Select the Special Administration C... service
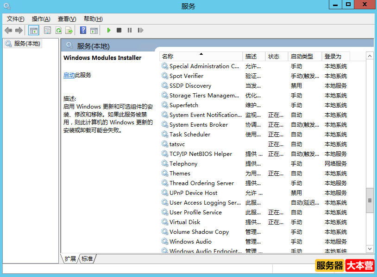The height and width of the screenshot is (277, 377). (254, 66)
